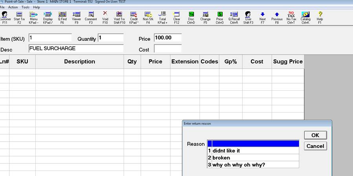353x176 pixels.
Task: Add a note using Comment F3 icon
Action: 91,18
